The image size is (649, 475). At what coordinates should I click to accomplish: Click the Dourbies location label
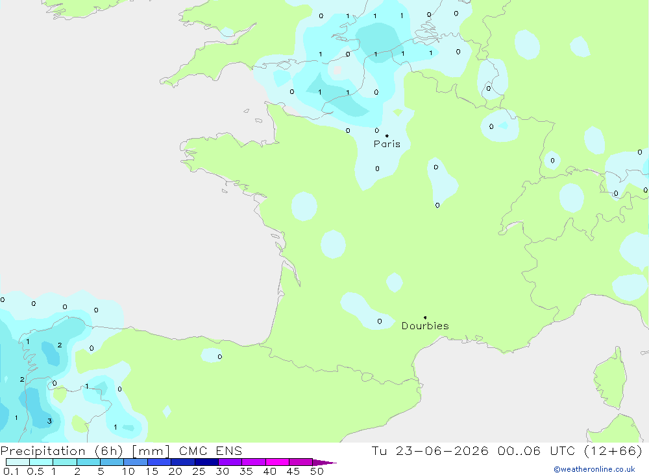[x=425, y=326]
